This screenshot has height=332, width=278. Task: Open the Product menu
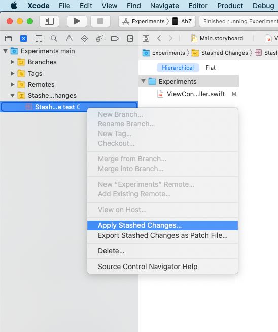[230, 6]
